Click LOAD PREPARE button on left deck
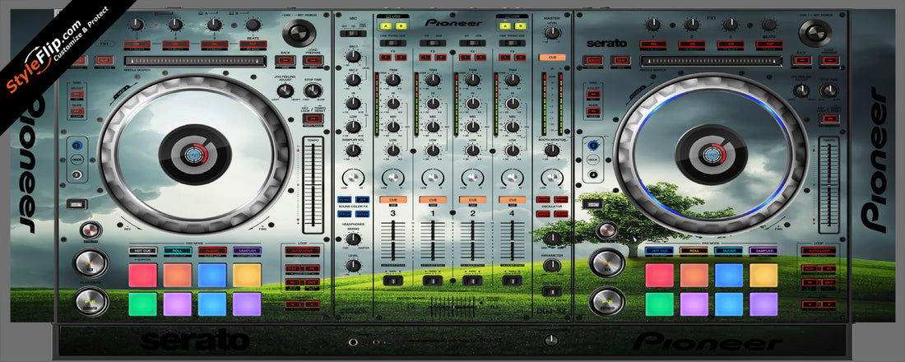Viewport: 905px width, 362px height. pyautogui.click(x=314, y=60)
